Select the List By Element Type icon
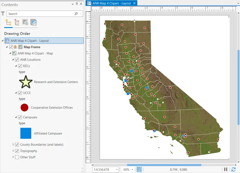Screen dimensions: 240x173 pyautogui.click(x=17, y=23)
